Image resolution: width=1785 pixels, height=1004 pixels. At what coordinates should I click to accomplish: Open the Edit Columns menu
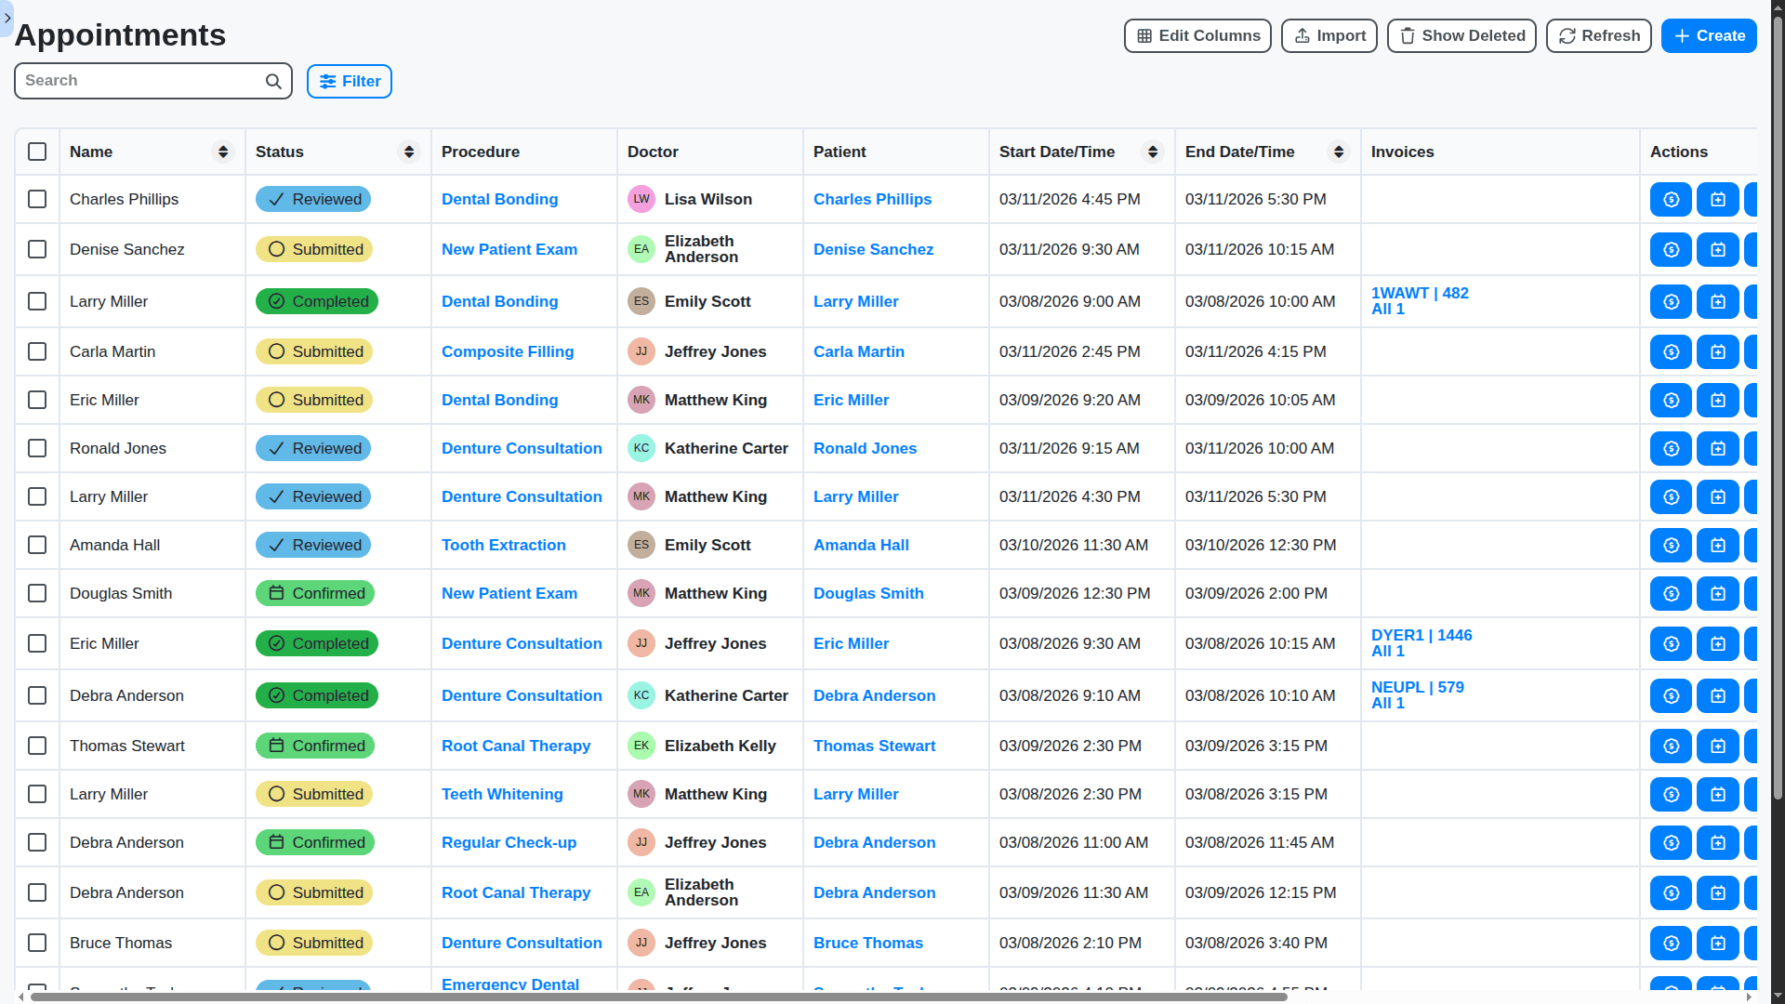1197,36
